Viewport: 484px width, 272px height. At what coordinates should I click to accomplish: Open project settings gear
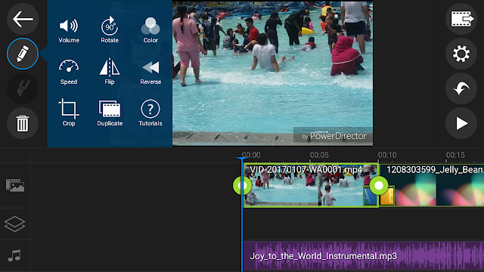[461, 54]
